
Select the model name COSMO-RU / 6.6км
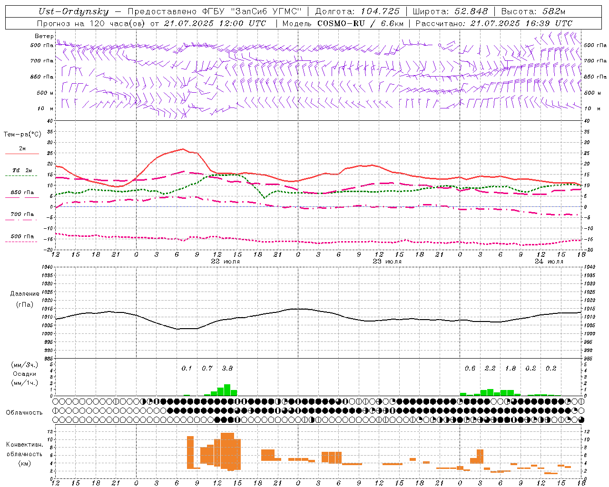360,23
